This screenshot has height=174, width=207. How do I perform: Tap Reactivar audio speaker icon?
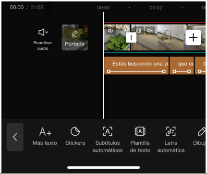coord(43,33)
